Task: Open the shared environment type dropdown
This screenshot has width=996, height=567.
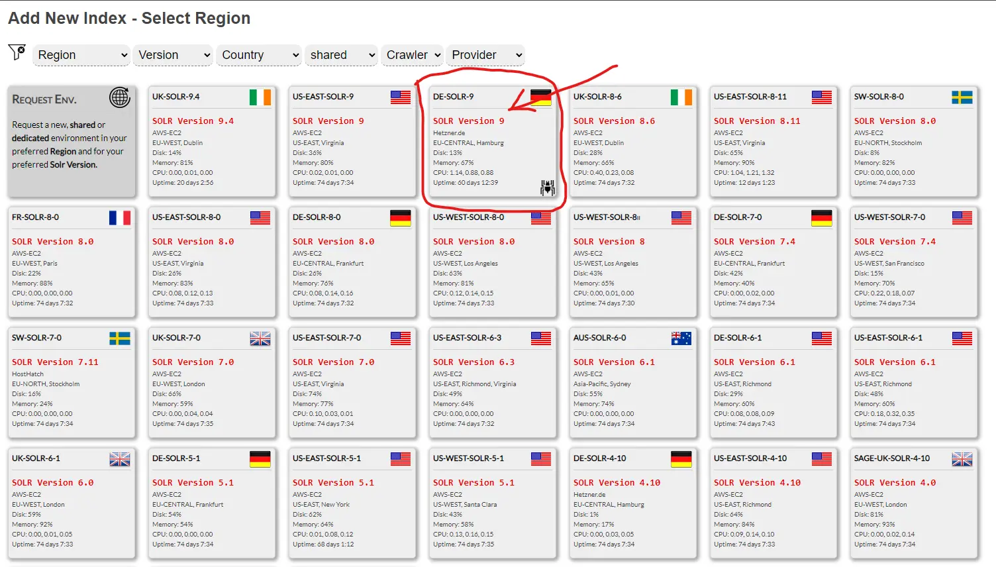Action: [x=342, y=55]
